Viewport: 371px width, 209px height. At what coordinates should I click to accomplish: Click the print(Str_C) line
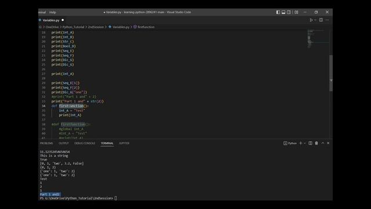click(63, 41)
